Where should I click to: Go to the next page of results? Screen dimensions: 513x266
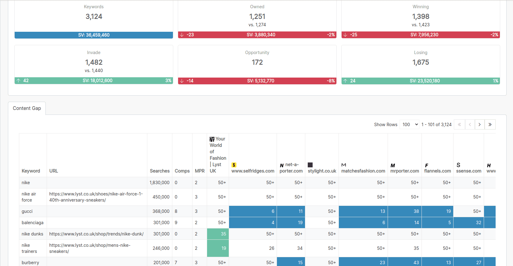pos(479,125)
